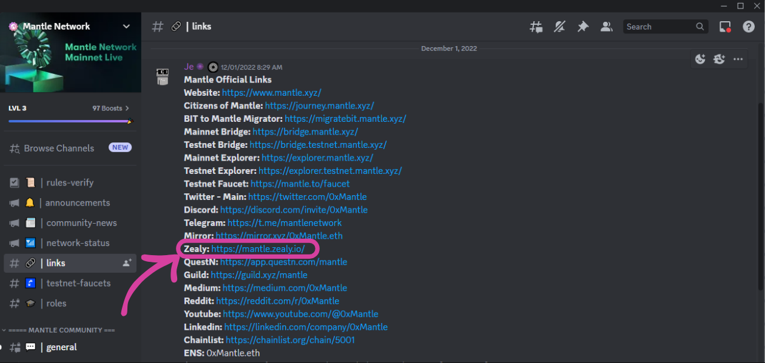Click username Je in the message
The image size is (765, 363).
coord(189,67)
